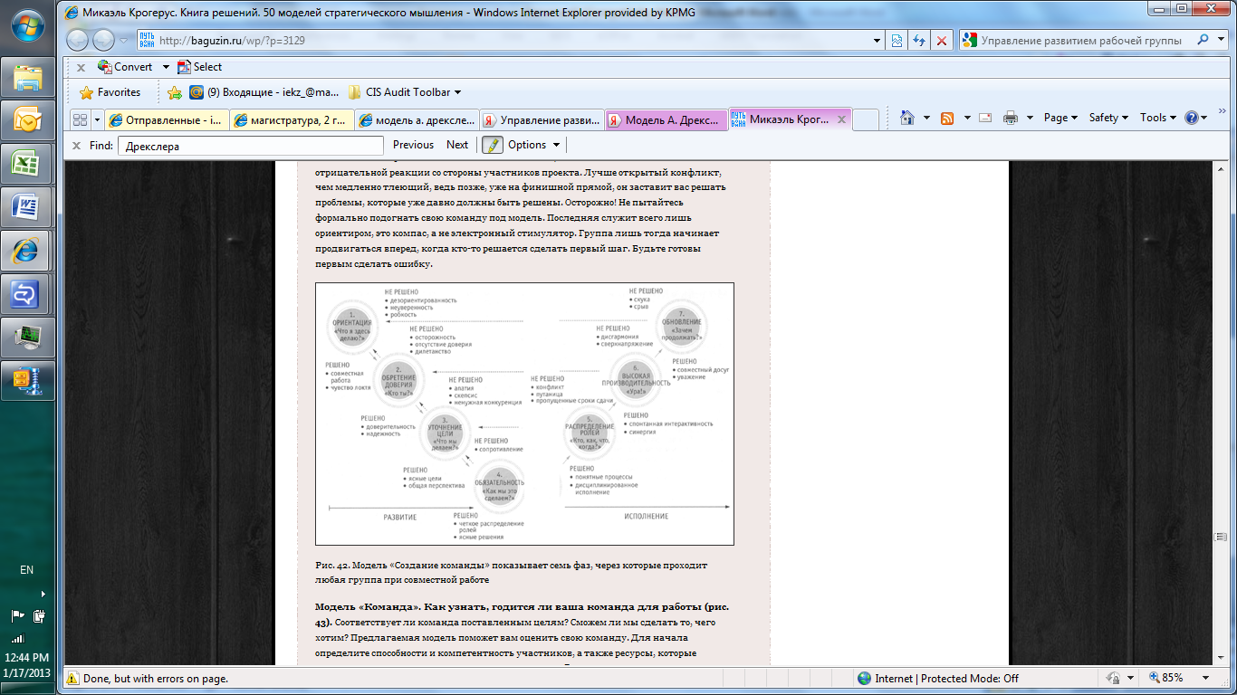Open Outlook from the taskbar

click(x=28, y=120)
